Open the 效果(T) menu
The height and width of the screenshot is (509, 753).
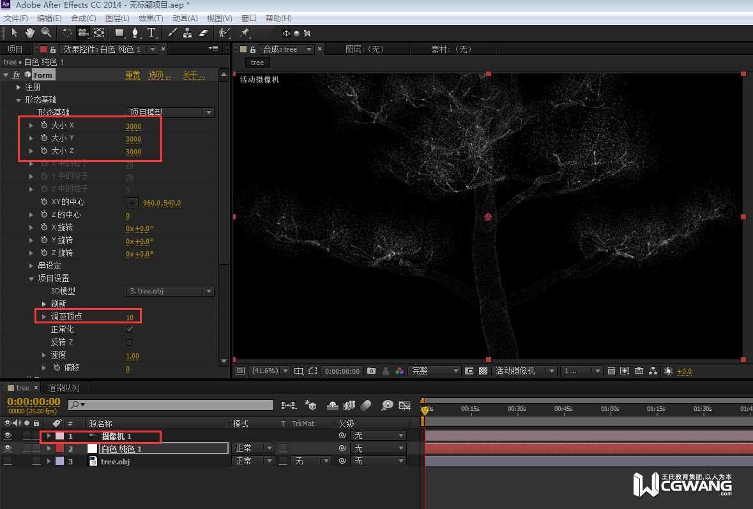[151, 18]
